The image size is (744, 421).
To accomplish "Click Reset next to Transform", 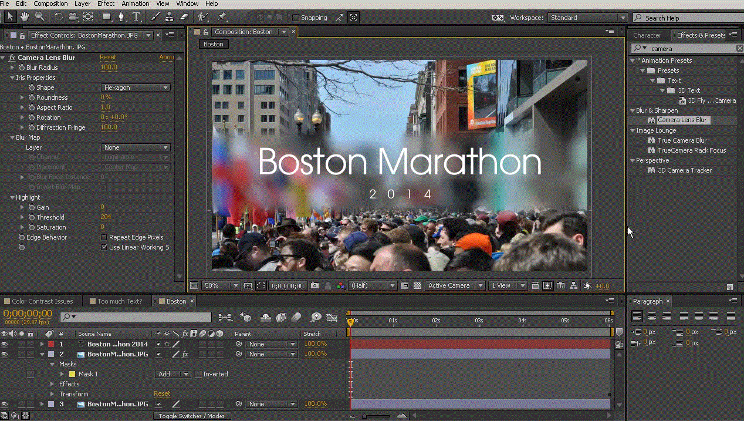I will pos(162,394).
